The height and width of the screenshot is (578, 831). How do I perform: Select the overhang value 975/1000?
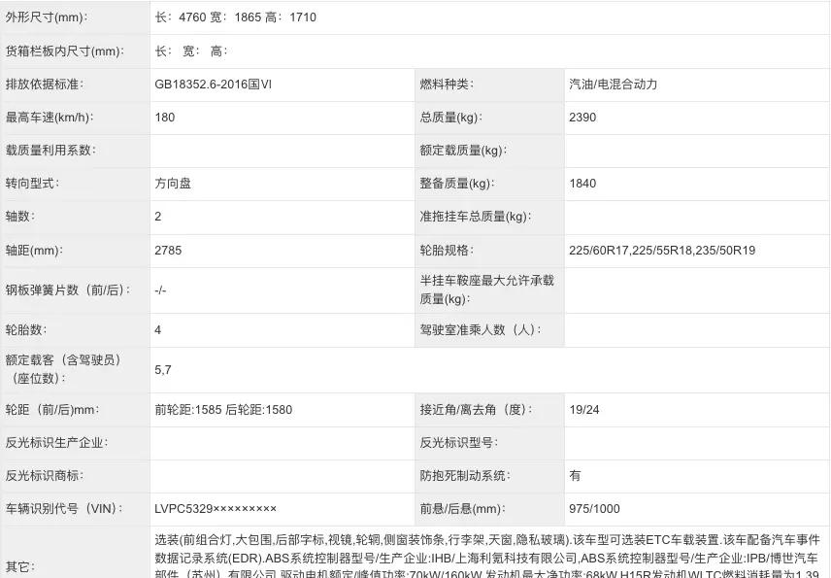pyautogui.click(x=594, y=508)
